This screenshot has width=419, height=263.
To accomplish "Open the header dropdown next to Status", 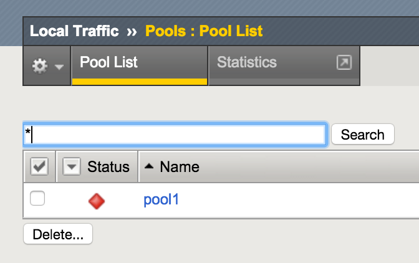I will pyautogui.click(x=73, y=166).
